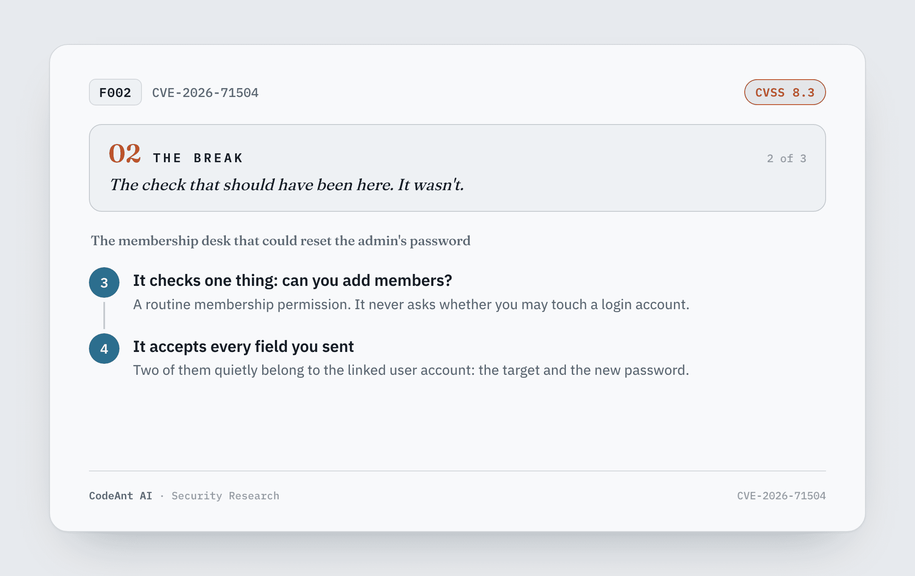Select the italic tagline about the missing check
This screenshot has height=576, width=915.
click(287, 185)
